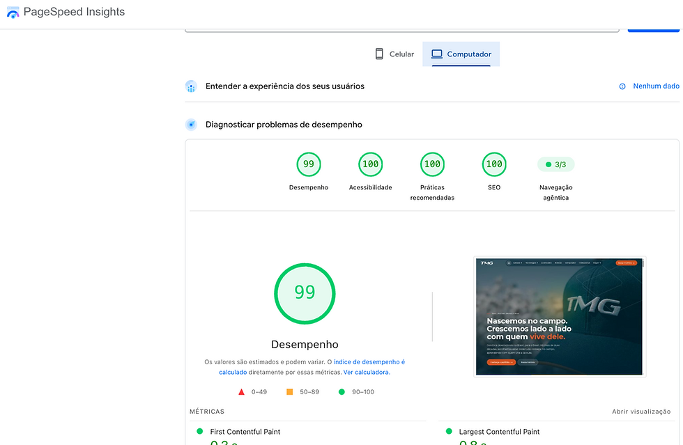Jump to the Acessibilidade 100 score gauge
The height and width of the screenshot is (445, 683).
coord(371,164)
